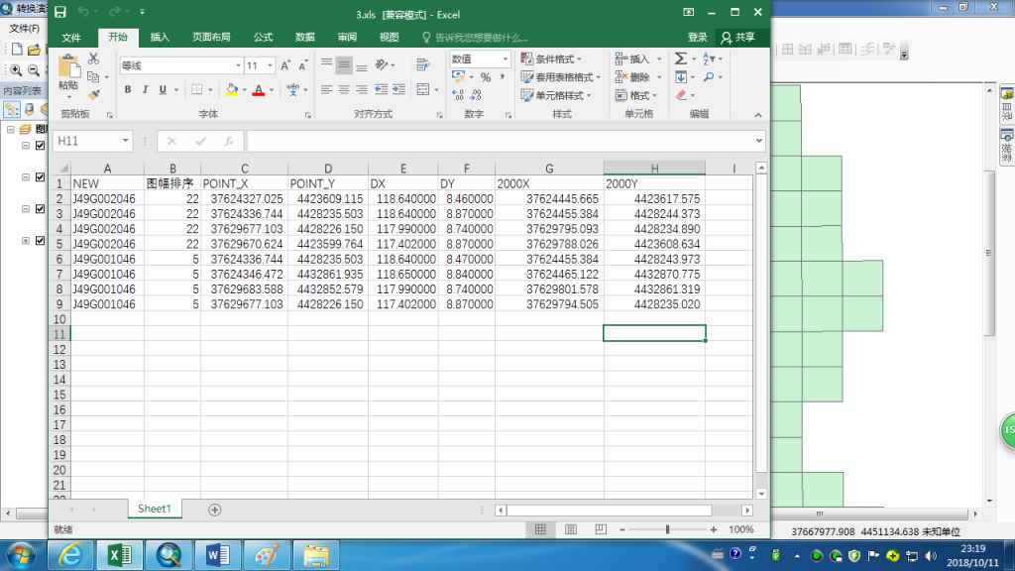
Task: Open Internet Explorer from the taskbar
Action: pyautogui.click(x=70, y=555)
